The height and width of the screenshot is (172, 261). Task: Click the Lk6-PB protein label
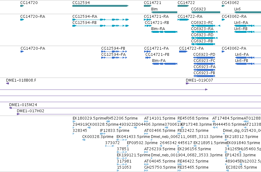(242, 61)
